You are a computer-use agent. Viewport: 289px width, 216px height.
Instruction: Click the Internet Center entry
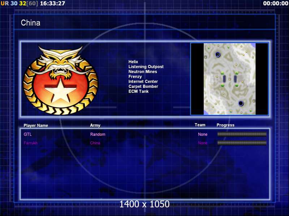click(143, 82)
